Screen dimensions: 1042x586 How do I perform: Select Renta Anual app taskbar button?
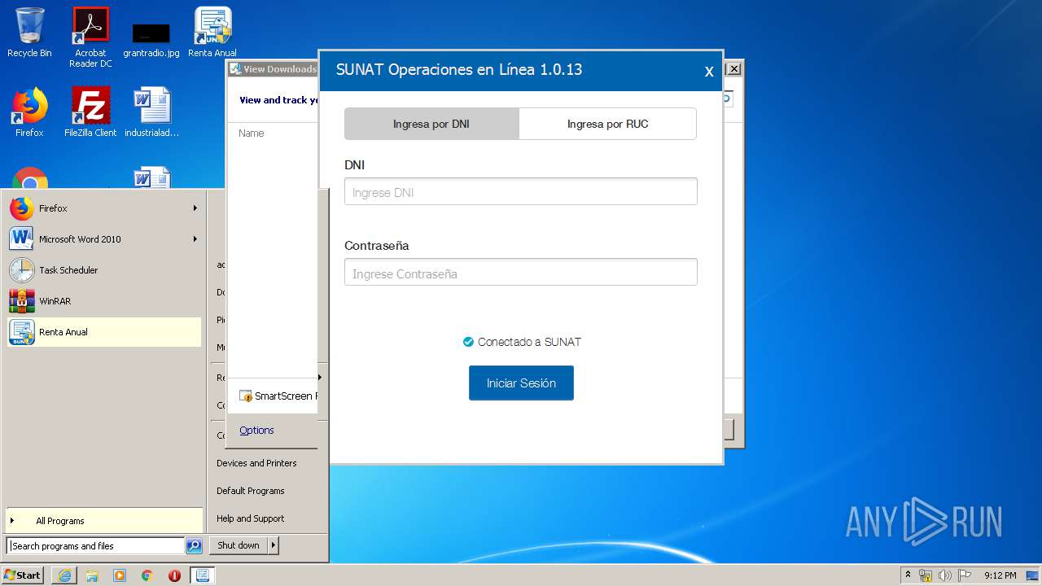click(x=203, y=575)
